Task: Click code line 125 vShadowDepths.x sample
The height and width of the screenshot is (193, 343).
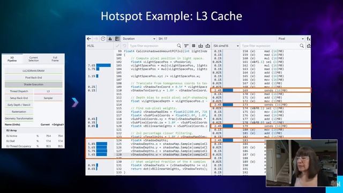Action: (169, 144)
